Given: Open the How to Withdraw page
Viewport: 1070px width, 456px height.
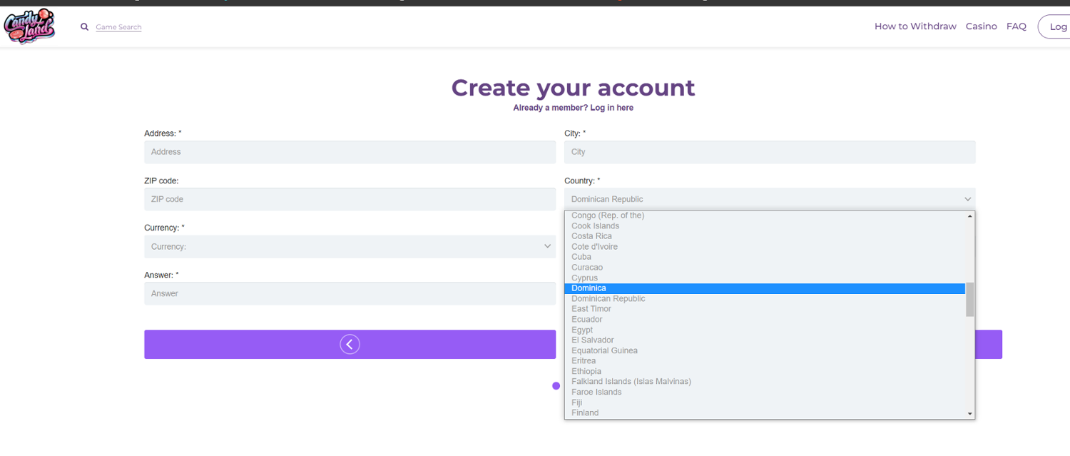Looking at the screenshot, I should point(915,26).
